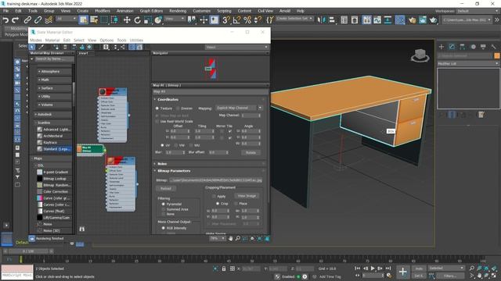The height and width of the screenshot is (281, 501).
Task: Click the Mirror tool icon
Action: coord(321,20)
